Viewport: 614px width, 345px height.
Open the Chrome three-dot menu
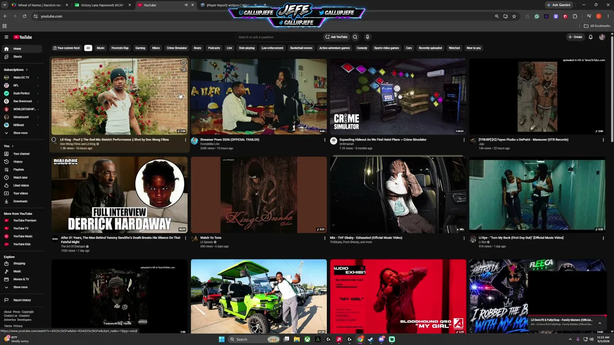pos(607,16)
